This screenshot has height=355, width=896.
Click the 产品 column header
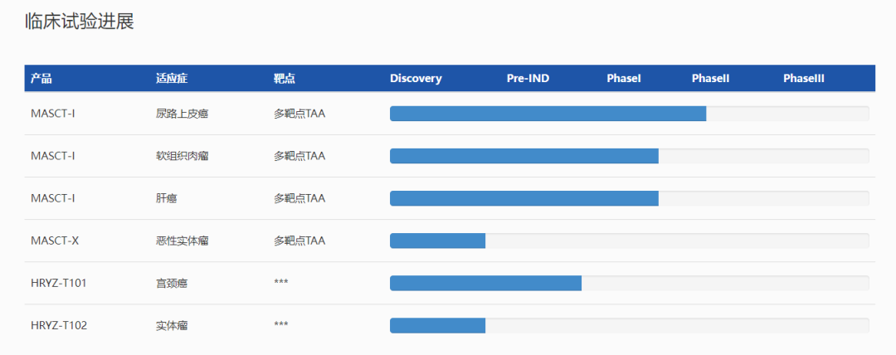41,79
